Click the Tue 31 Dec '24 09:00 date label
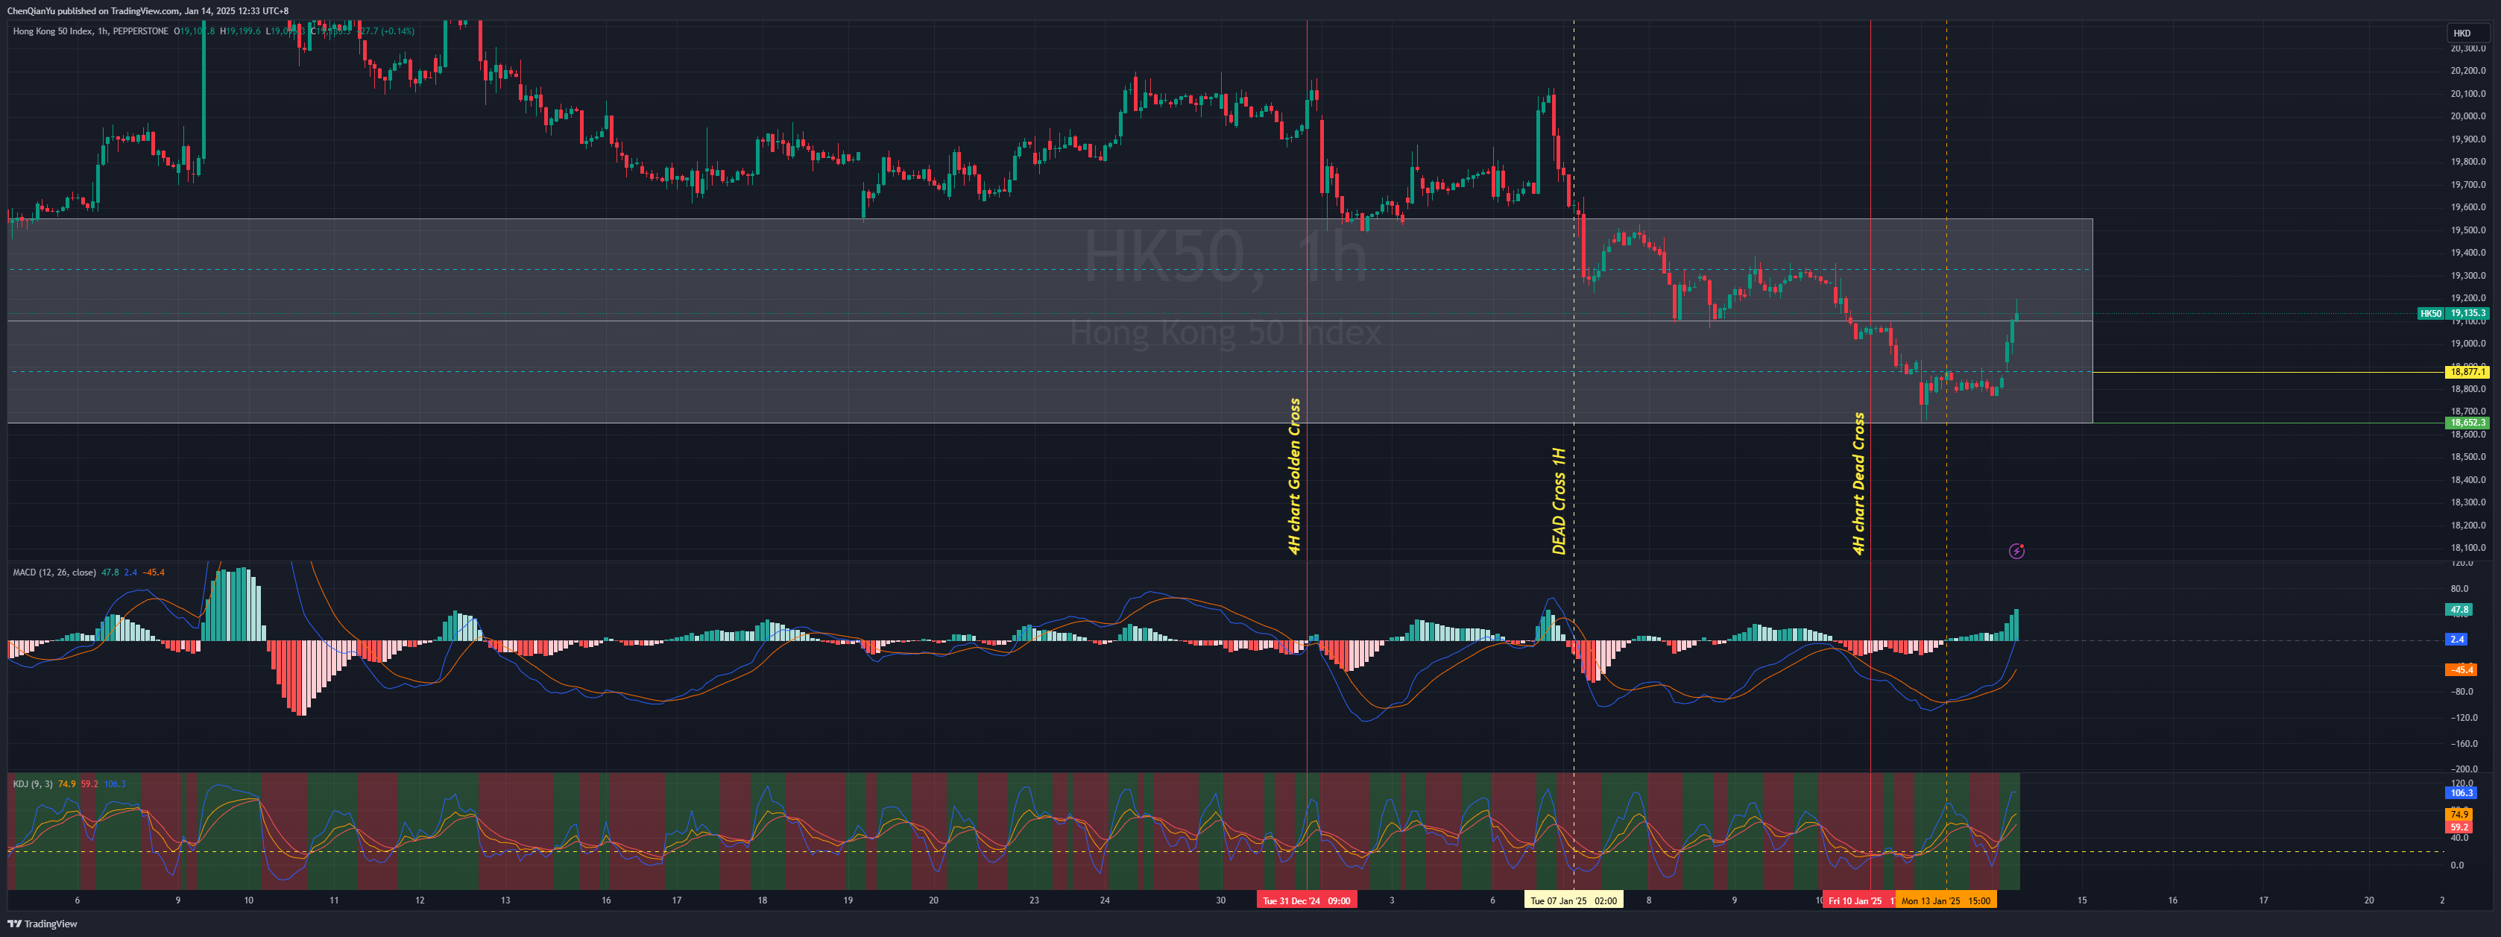Image resolution: width=2501 pixels, height=937 pixels. 1306,900
